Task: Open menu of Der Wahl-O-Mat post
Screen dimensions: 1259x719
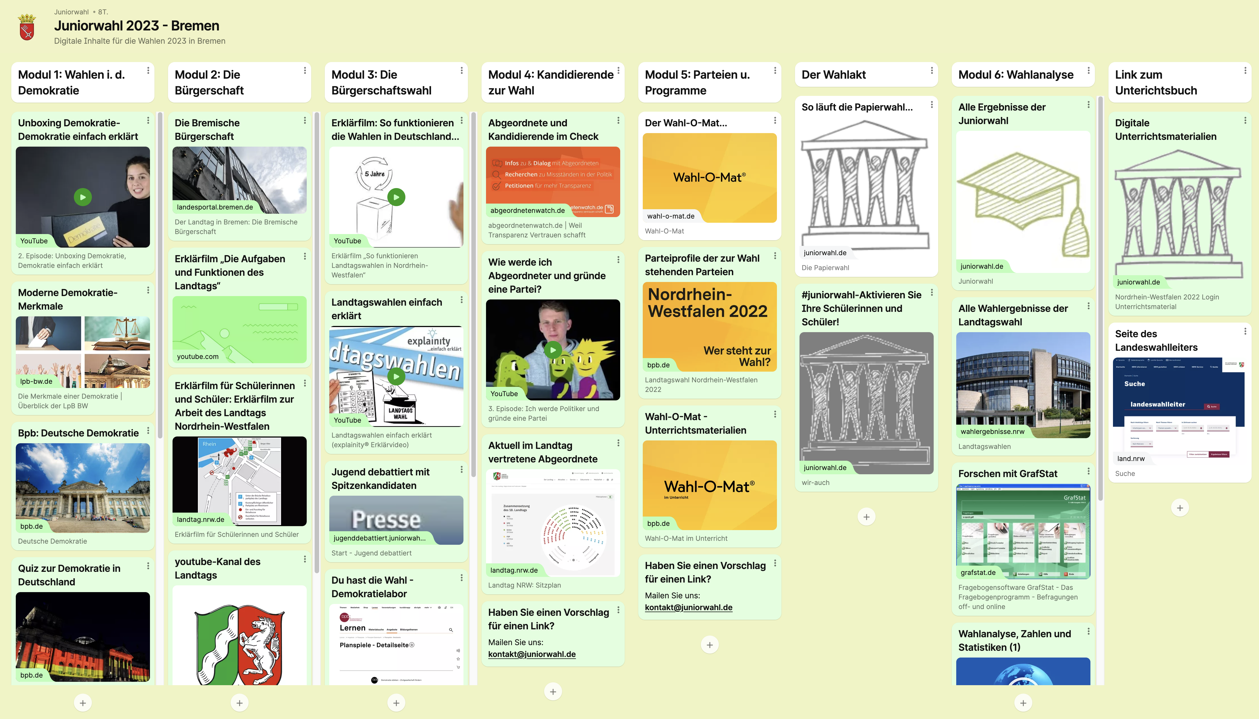Action: click(x=775, y=120)
